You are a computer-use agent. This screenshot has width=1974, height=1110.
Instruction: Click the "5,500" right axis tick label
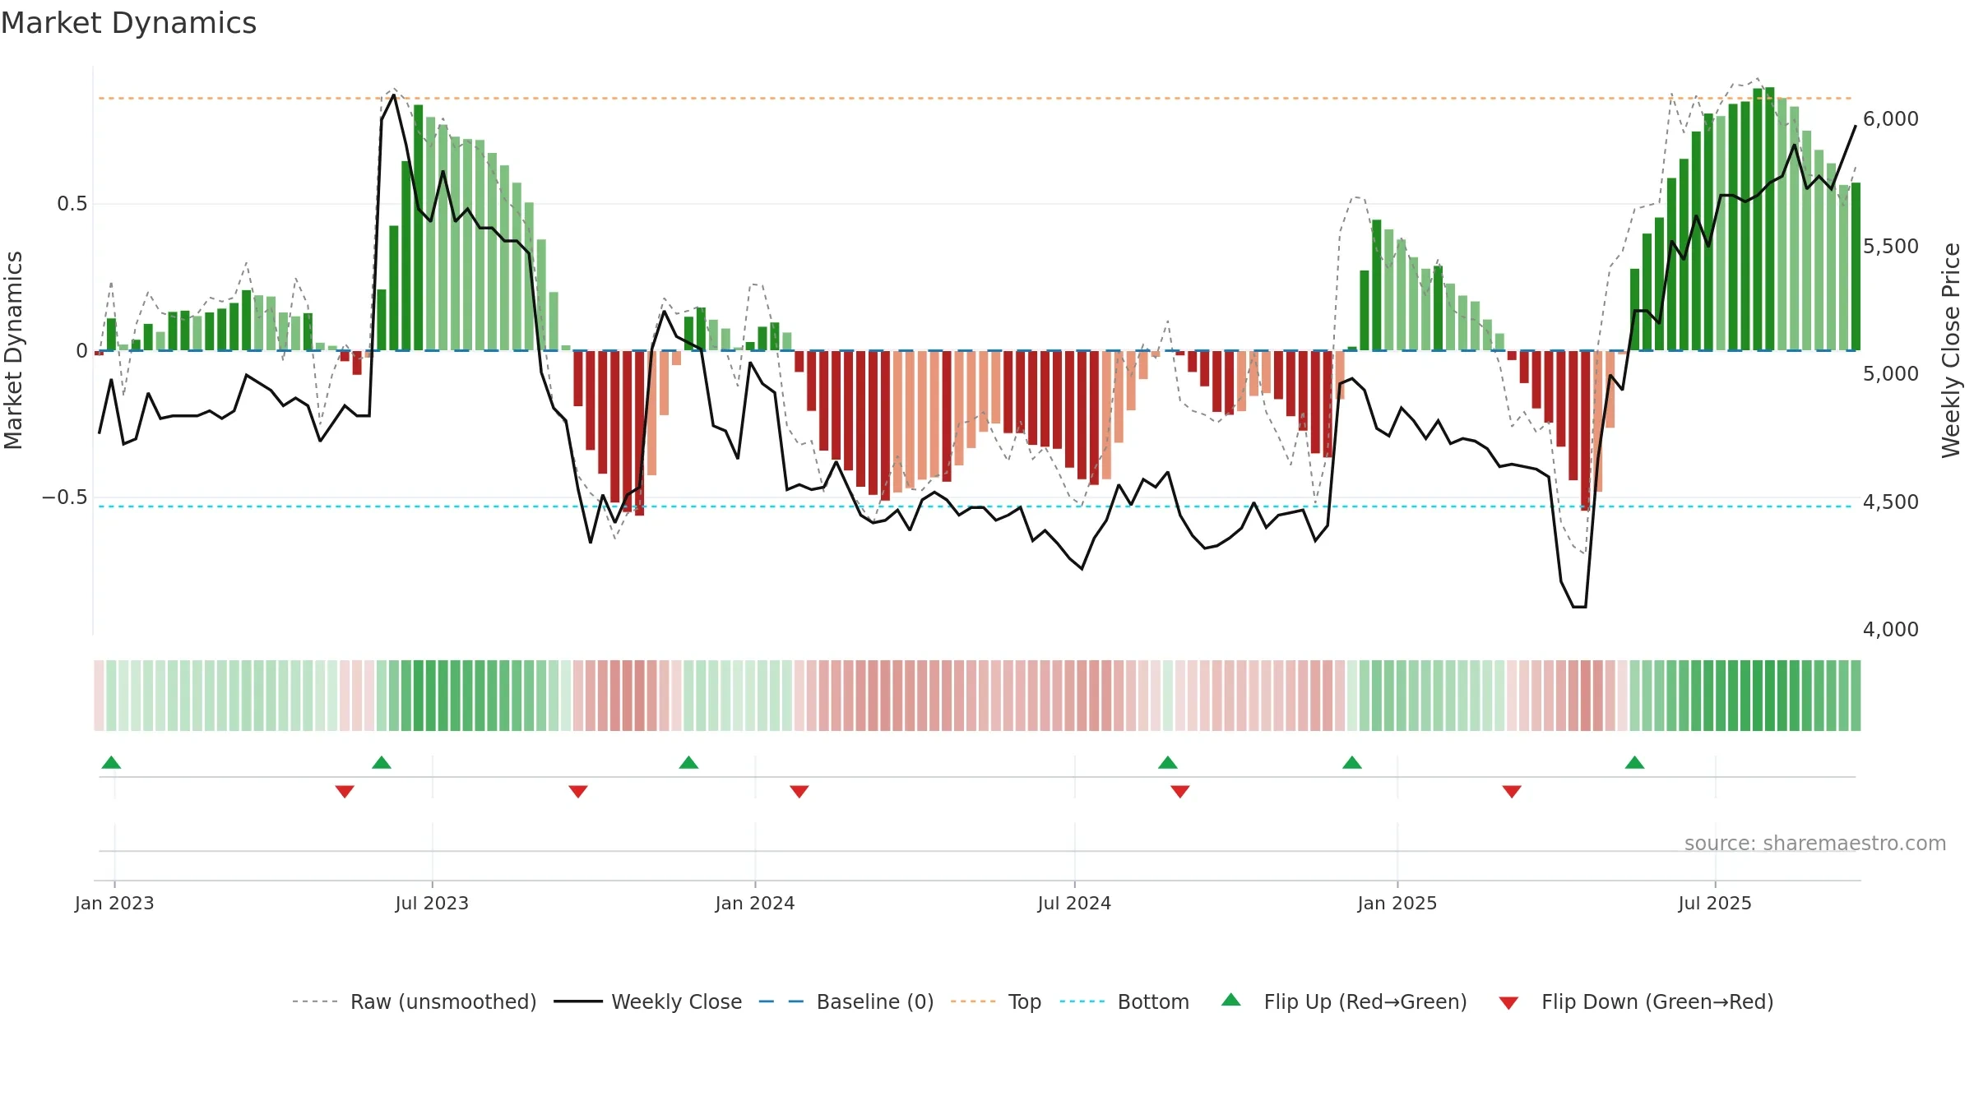point(1891,247)
